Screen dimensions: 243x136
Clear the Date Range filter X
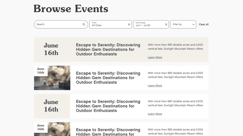[x=166, y=24]
